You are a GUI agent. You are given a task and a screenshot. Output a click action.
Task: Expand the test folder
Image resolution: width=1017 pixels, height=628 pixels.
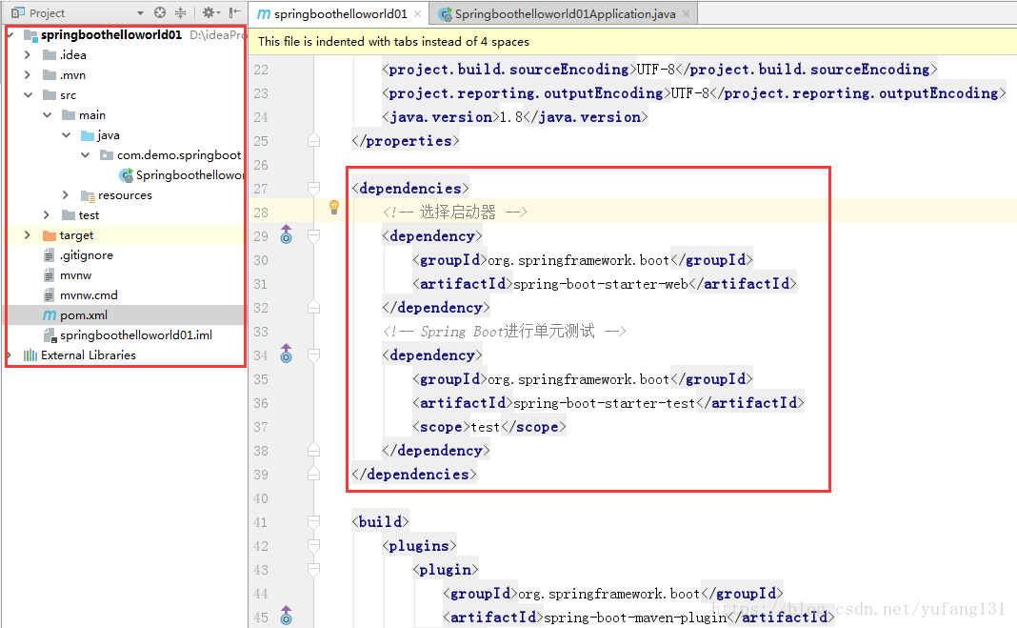[x=46, y=214]
